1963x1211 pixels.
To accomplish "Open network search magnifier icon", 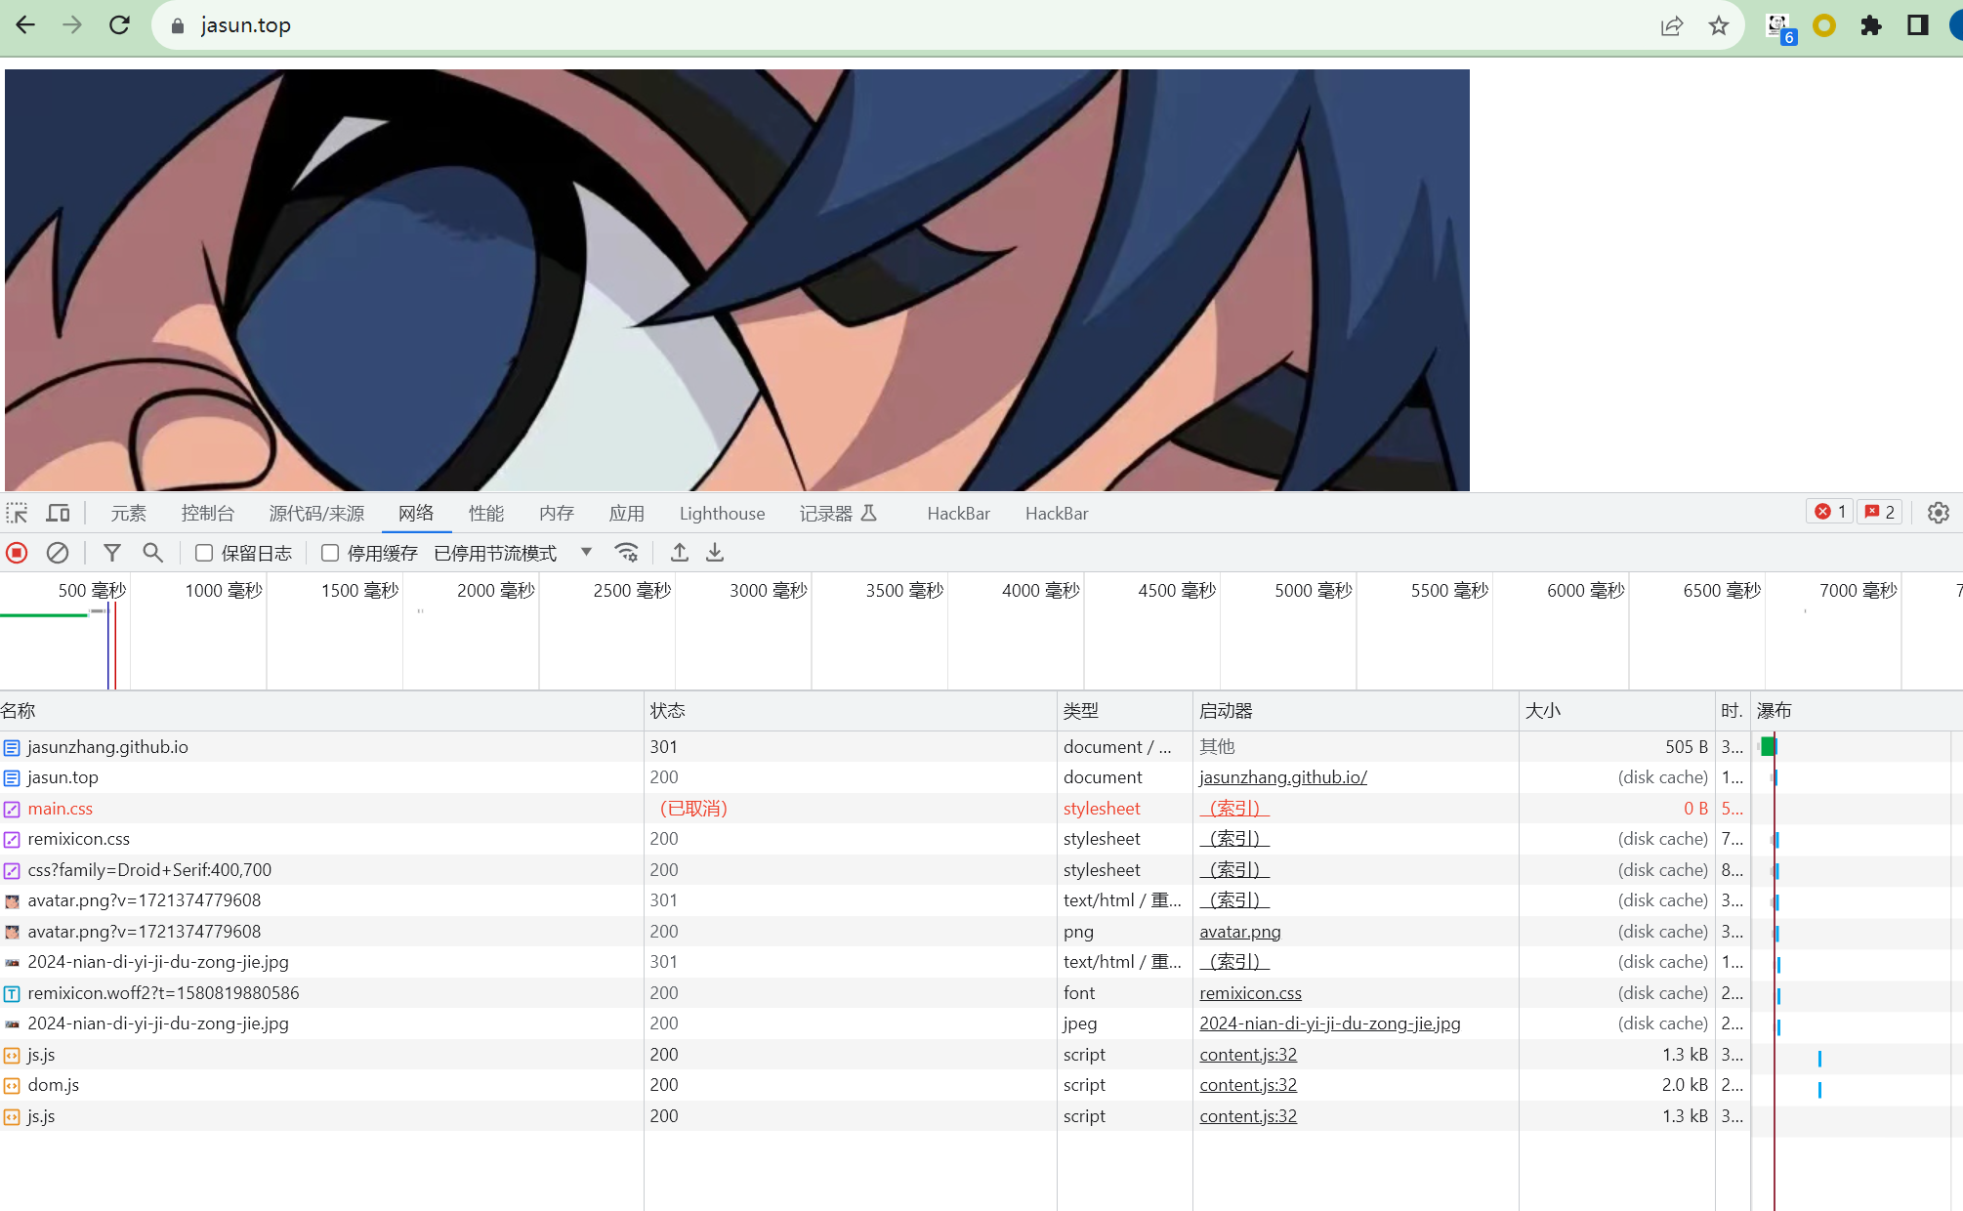I will coord(152,553).
